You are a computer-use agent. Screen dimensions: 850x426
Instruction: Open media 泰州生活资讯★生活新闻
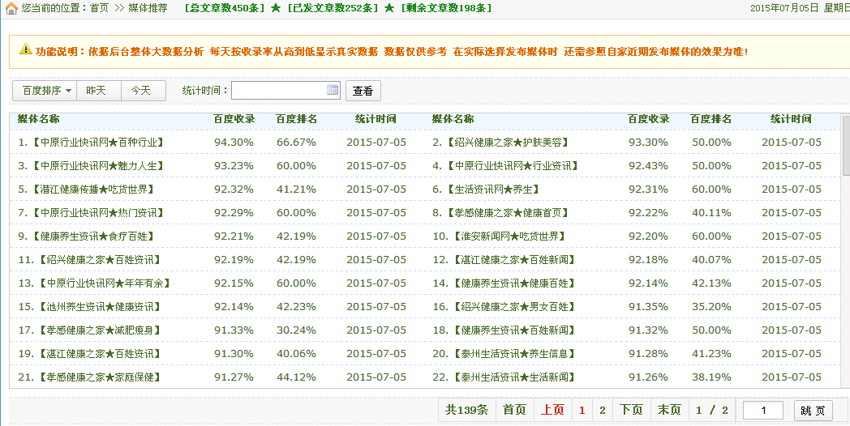pyautogui.click(x=514, y=377)
